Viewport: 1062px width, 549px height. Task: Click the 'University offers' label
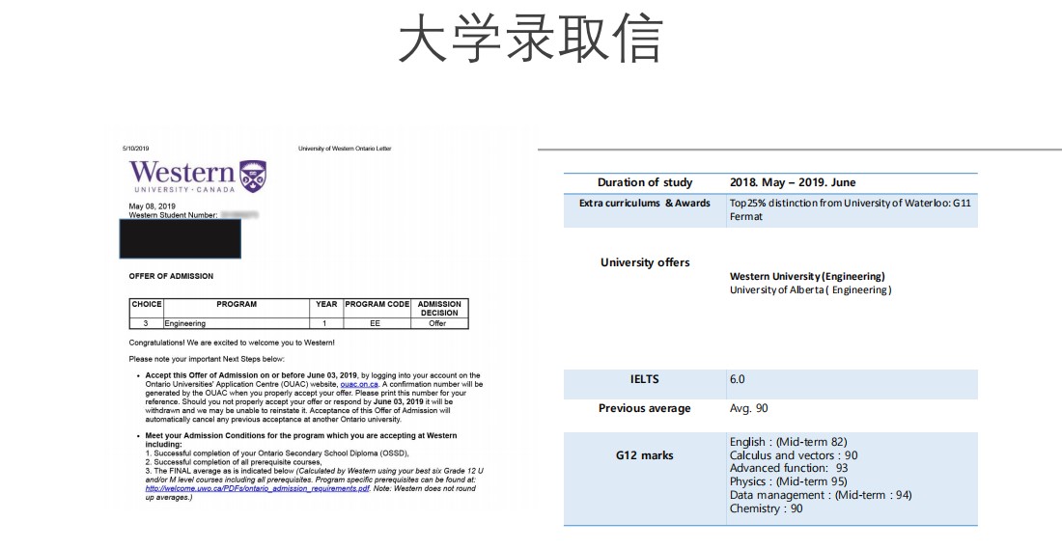(x=645, y=262)
